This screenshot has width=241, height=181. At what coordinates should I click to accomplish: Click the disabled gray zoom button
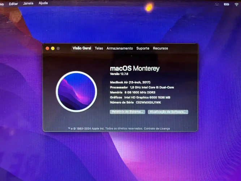click(58, 49)
